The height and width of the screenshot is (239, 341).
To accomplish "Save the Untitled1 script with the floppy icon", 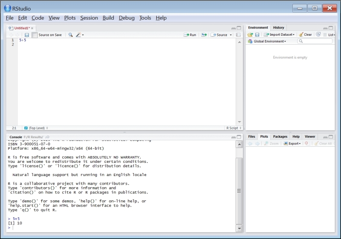I will pos(27,35).
